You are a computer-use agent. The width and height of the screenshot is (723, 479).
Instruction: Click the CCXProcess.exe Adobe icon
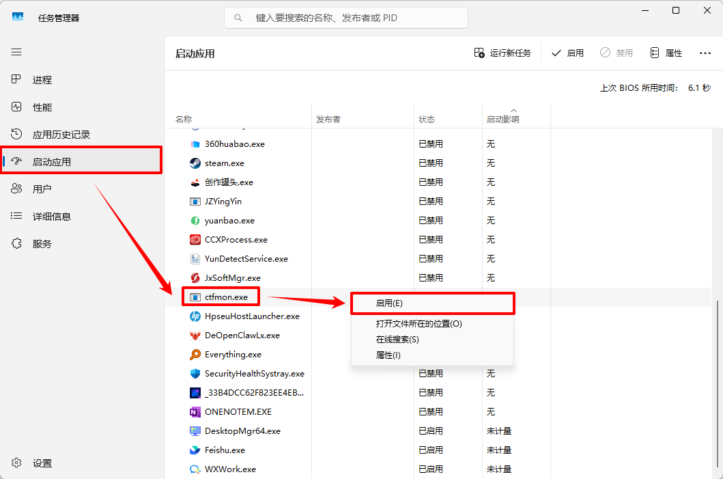[x=195, y=239]
